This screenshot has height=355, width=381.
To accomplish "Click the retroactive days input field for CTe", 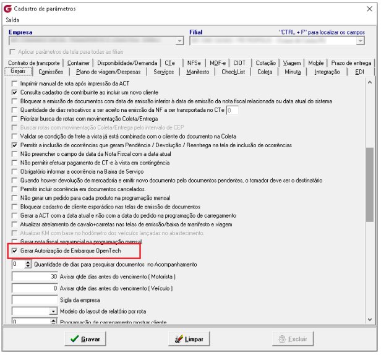I will (233, 110).
